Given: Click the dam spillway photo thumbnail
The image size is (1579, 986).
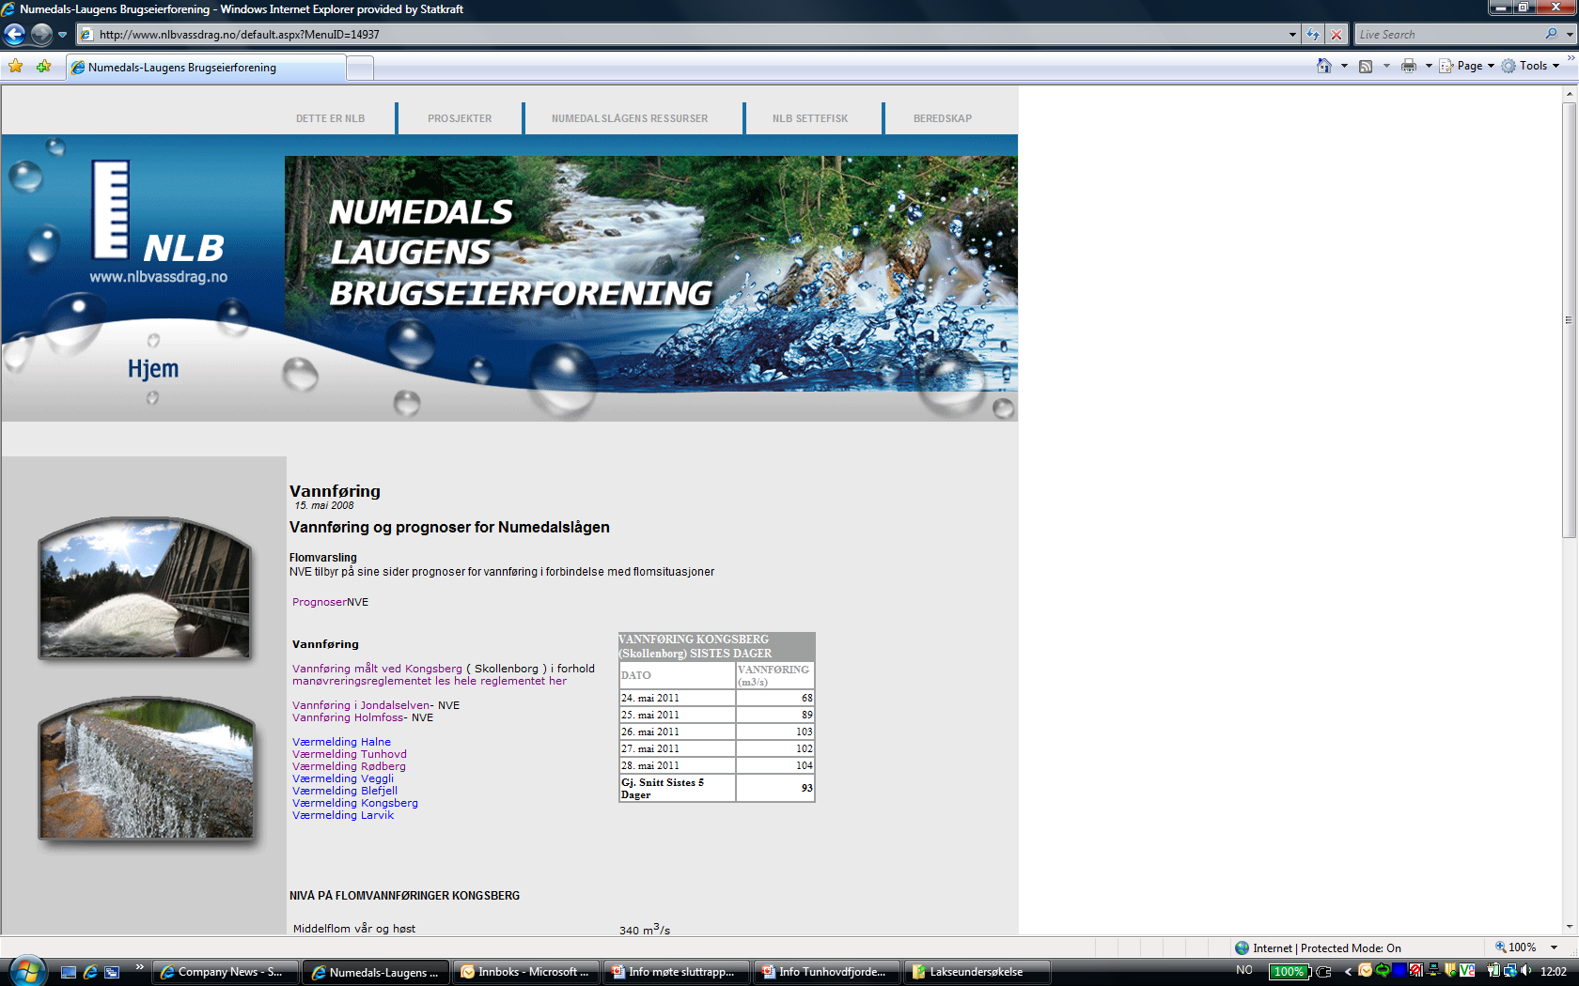Looking at the screenshot, I should [x=146, y=588].
